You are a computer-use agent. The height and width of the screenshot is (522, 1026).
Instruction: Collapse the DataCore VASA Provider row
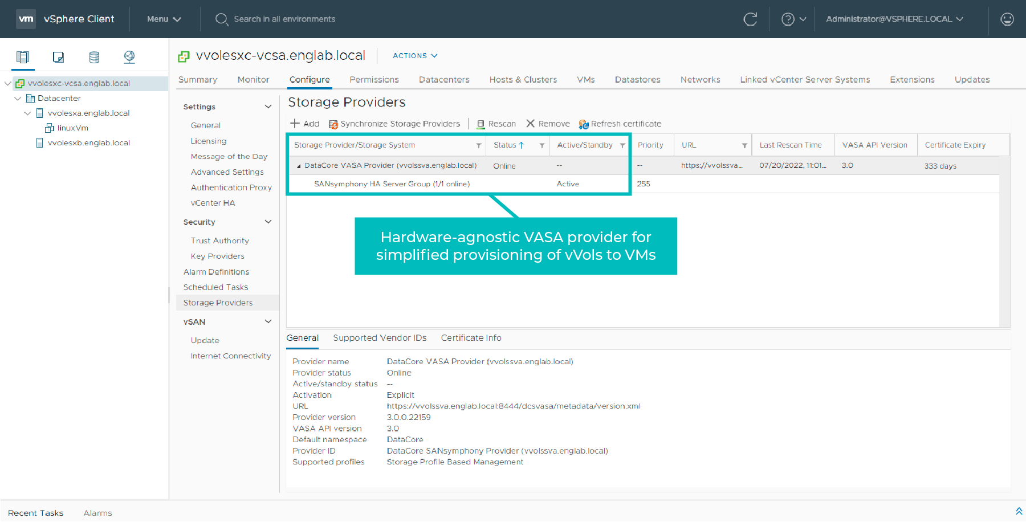299,166
